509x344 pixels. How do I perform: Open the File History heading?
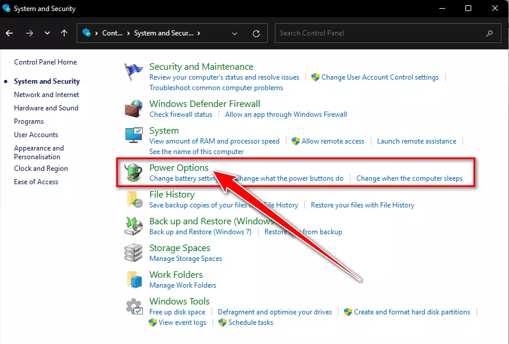point(172,195)
